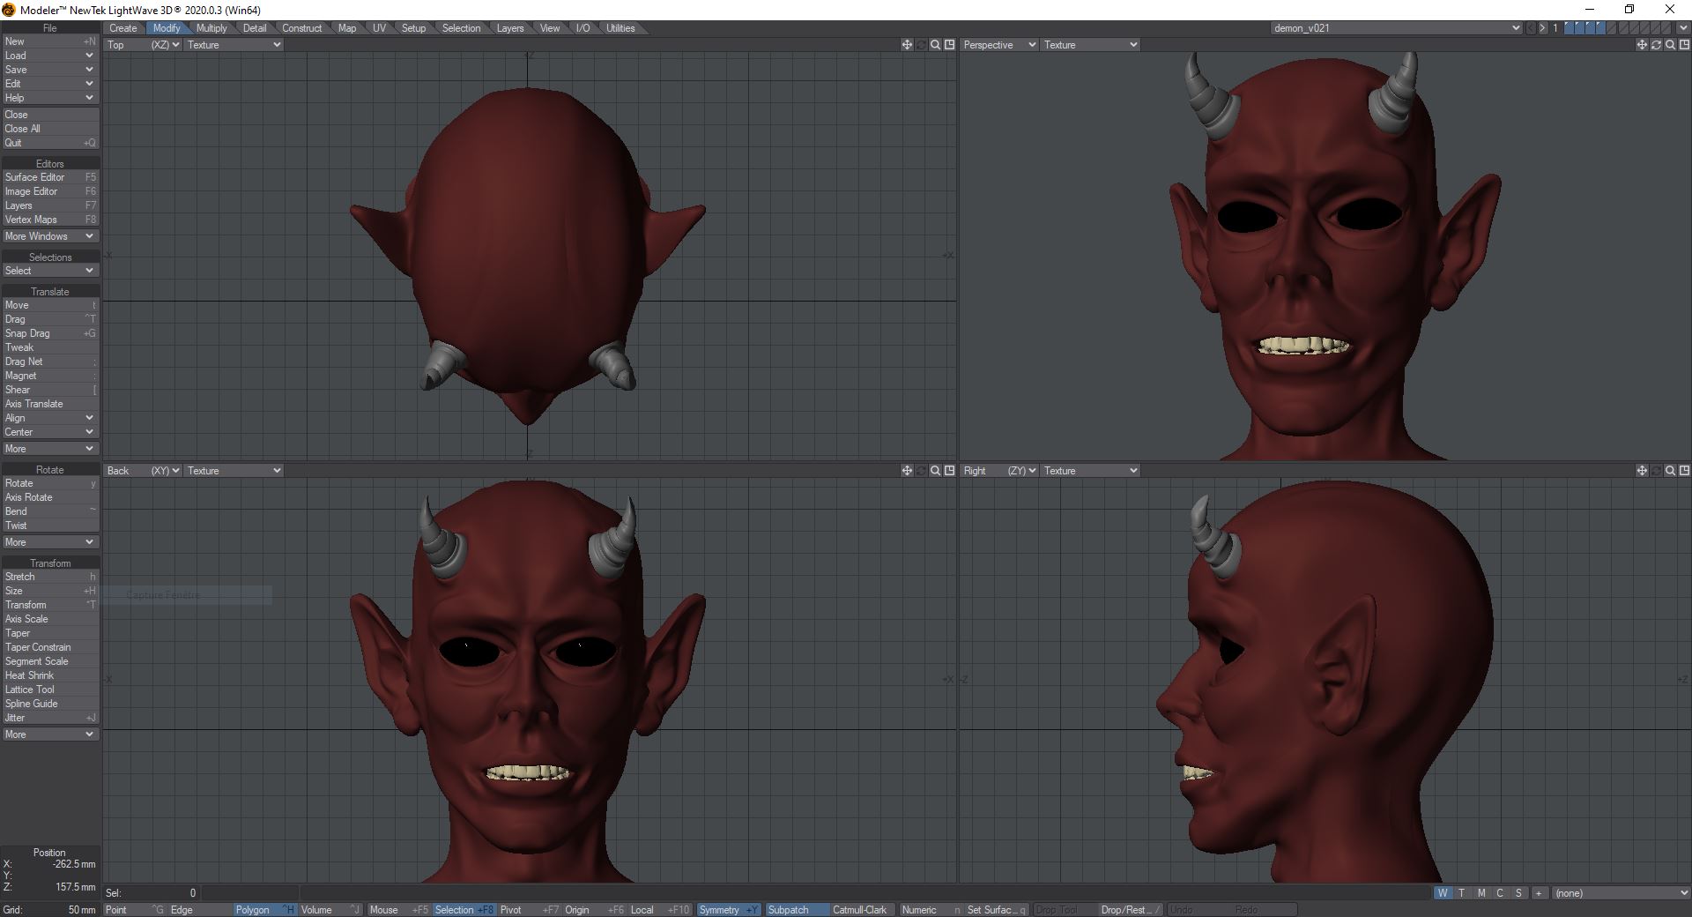Click the M morph map icon near the vertex map selector

tap(1480, 893)
